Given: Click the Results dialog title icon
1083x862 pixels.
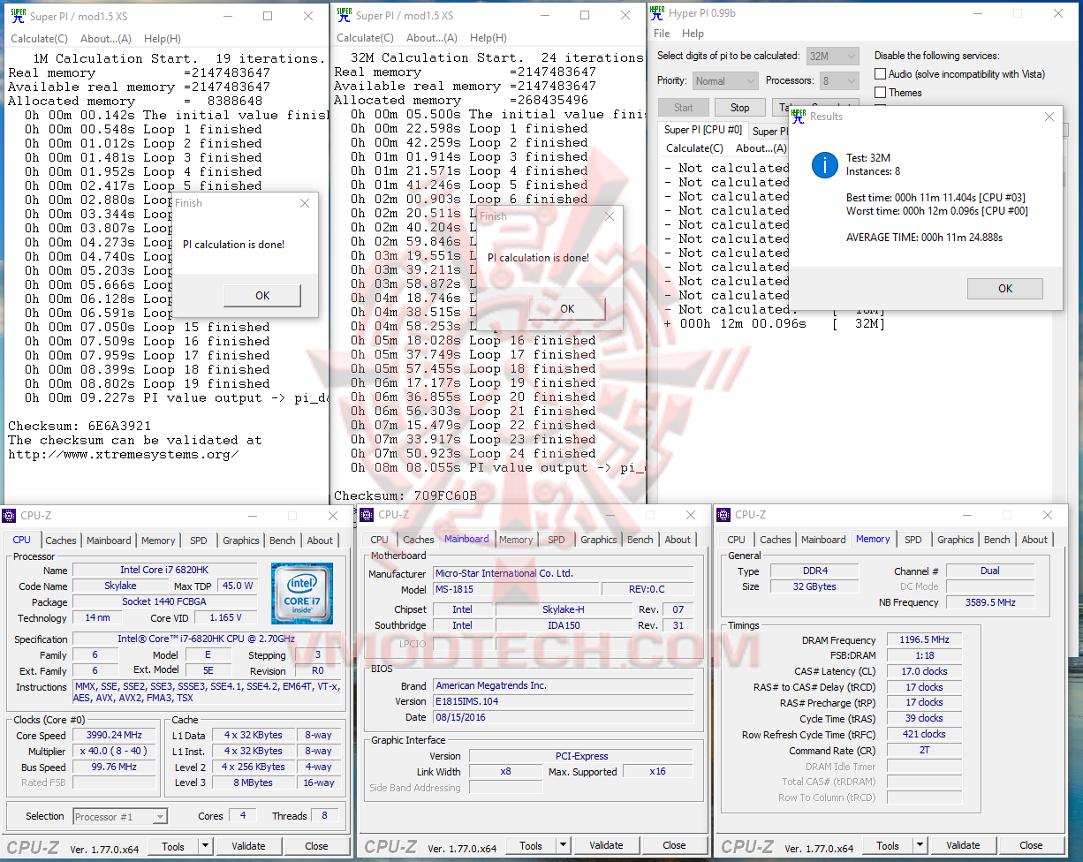Looking at the screenshot, I should [x=799, y=116].
